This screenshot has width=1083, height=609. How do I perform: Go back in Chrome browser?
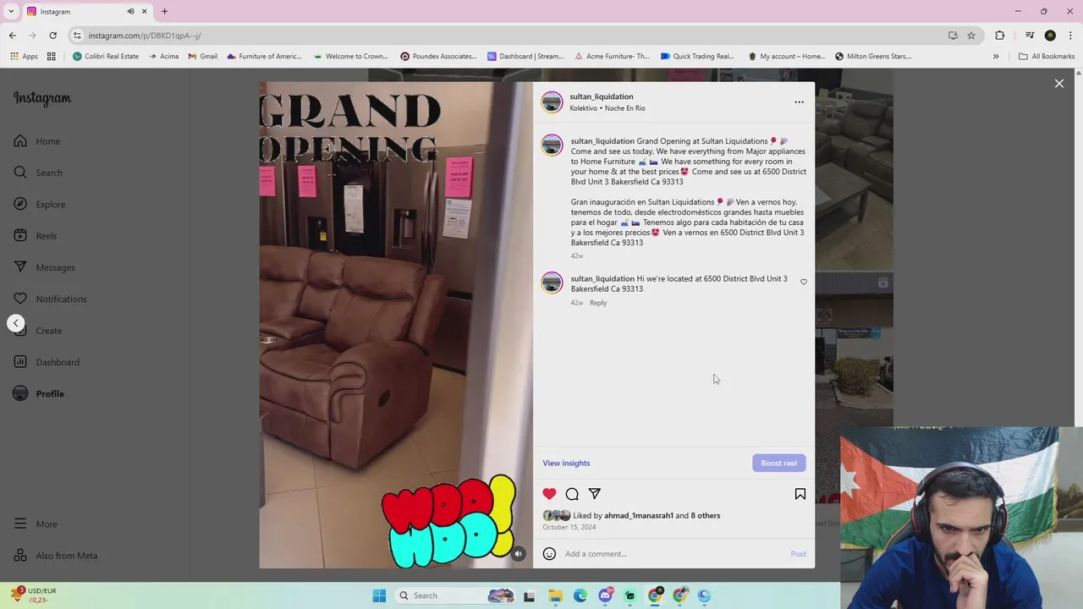12,36
